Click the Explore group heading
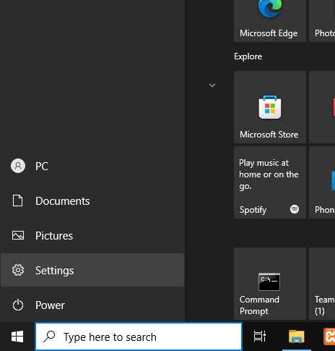 click(248, 56)
